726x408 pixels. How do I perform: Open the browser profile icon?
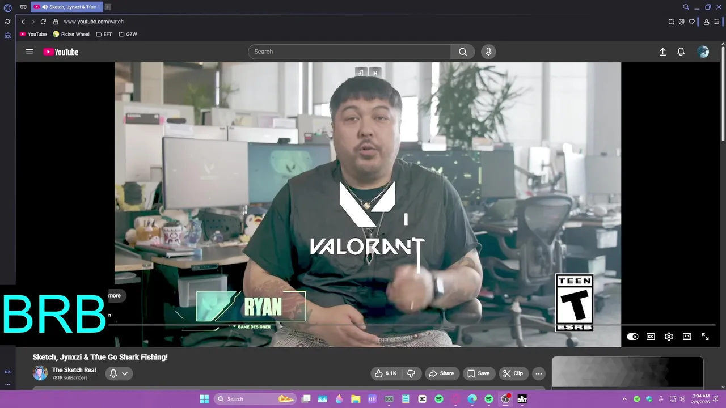[x=706, y=22]
